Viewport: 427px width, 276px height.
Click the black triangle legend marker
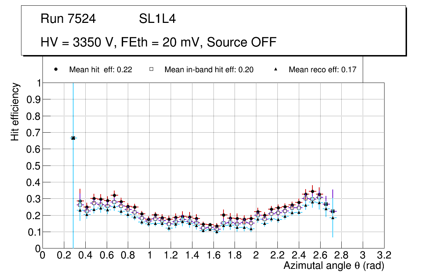click(276, 70)
